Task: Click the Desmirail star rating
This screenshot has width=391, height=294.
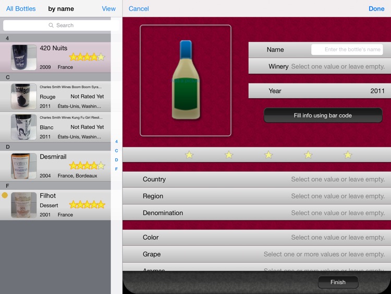Action: pyautogui.click(x=87, y=166)
